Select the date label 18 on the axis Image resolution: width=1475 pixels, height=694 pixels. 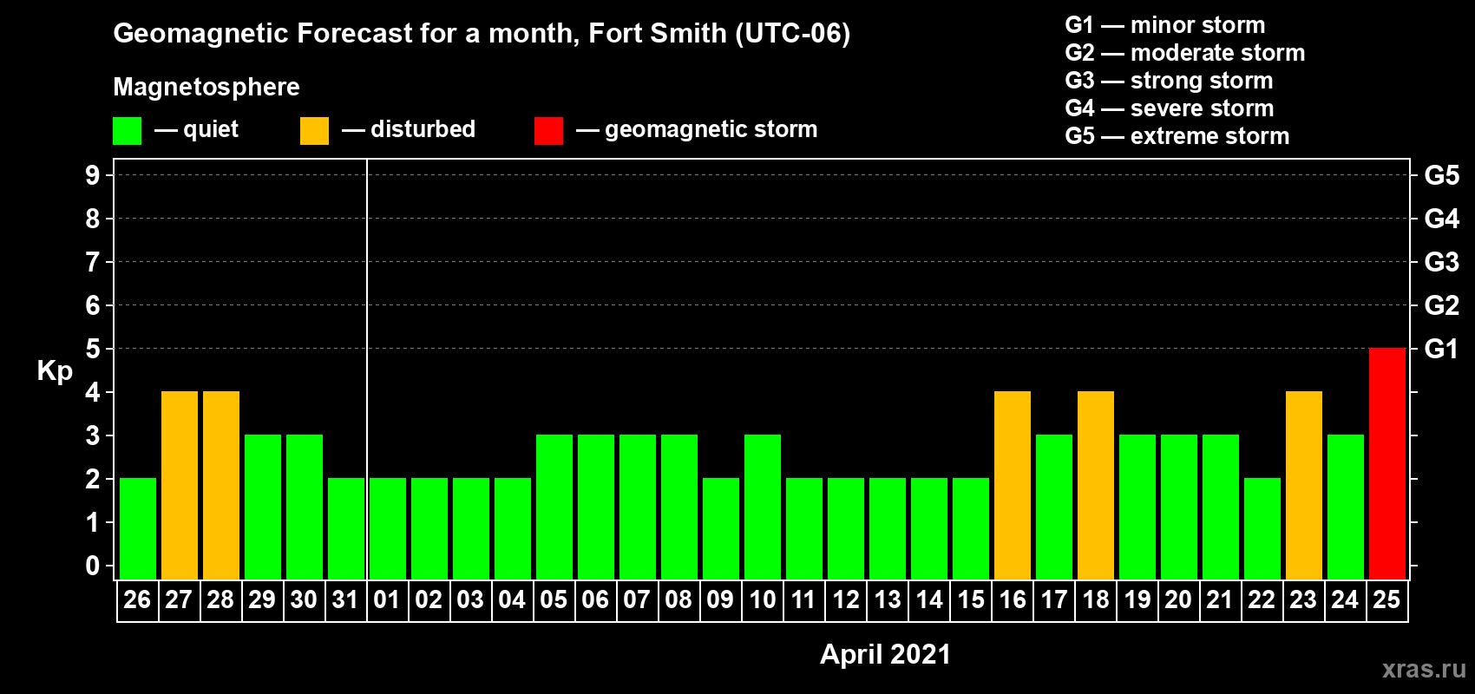1095,600
